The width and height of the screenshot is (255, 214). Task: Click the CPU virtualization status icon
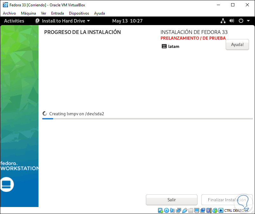(x=209, y=211)
